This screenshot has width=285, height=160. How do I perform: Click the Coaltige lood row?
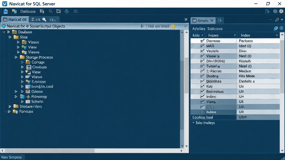point(213,117)
